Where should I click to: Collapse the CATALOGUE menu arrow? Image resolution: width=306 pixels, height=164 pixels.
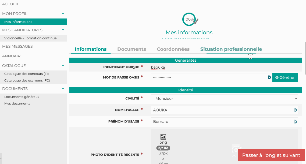tap(63, 66)
